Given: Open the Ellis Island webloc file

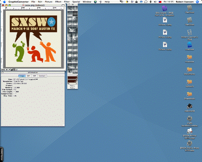Looking at the screenshot, I should click(x=164, y=9).
